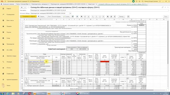Toggle italic К formatting icon
170x95 pixels.
pos(85,16)
